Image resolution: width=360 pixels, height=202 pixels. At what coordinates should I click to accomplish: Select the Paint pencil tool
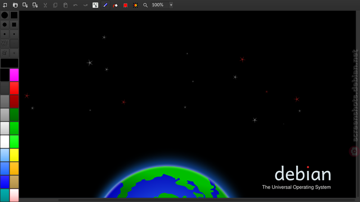click(x=105, y=5)
